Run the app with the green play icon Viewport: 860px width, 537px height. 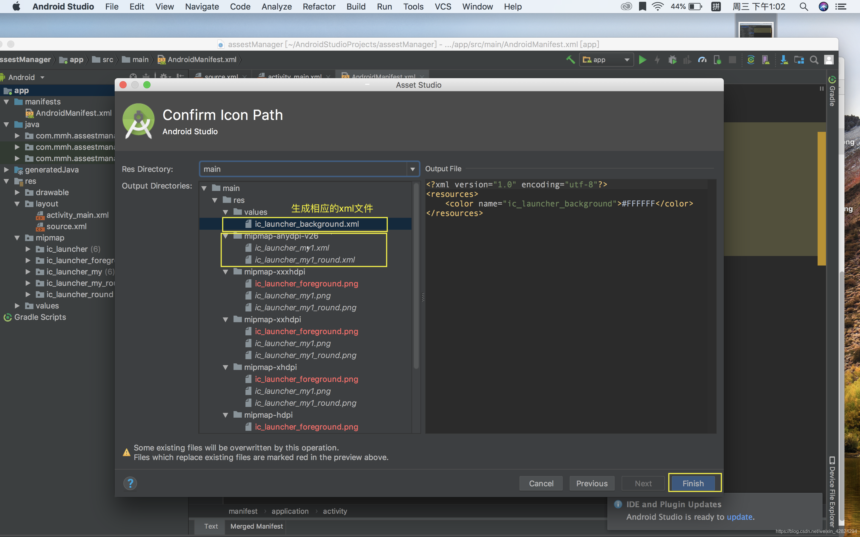[x=642, y=60]
